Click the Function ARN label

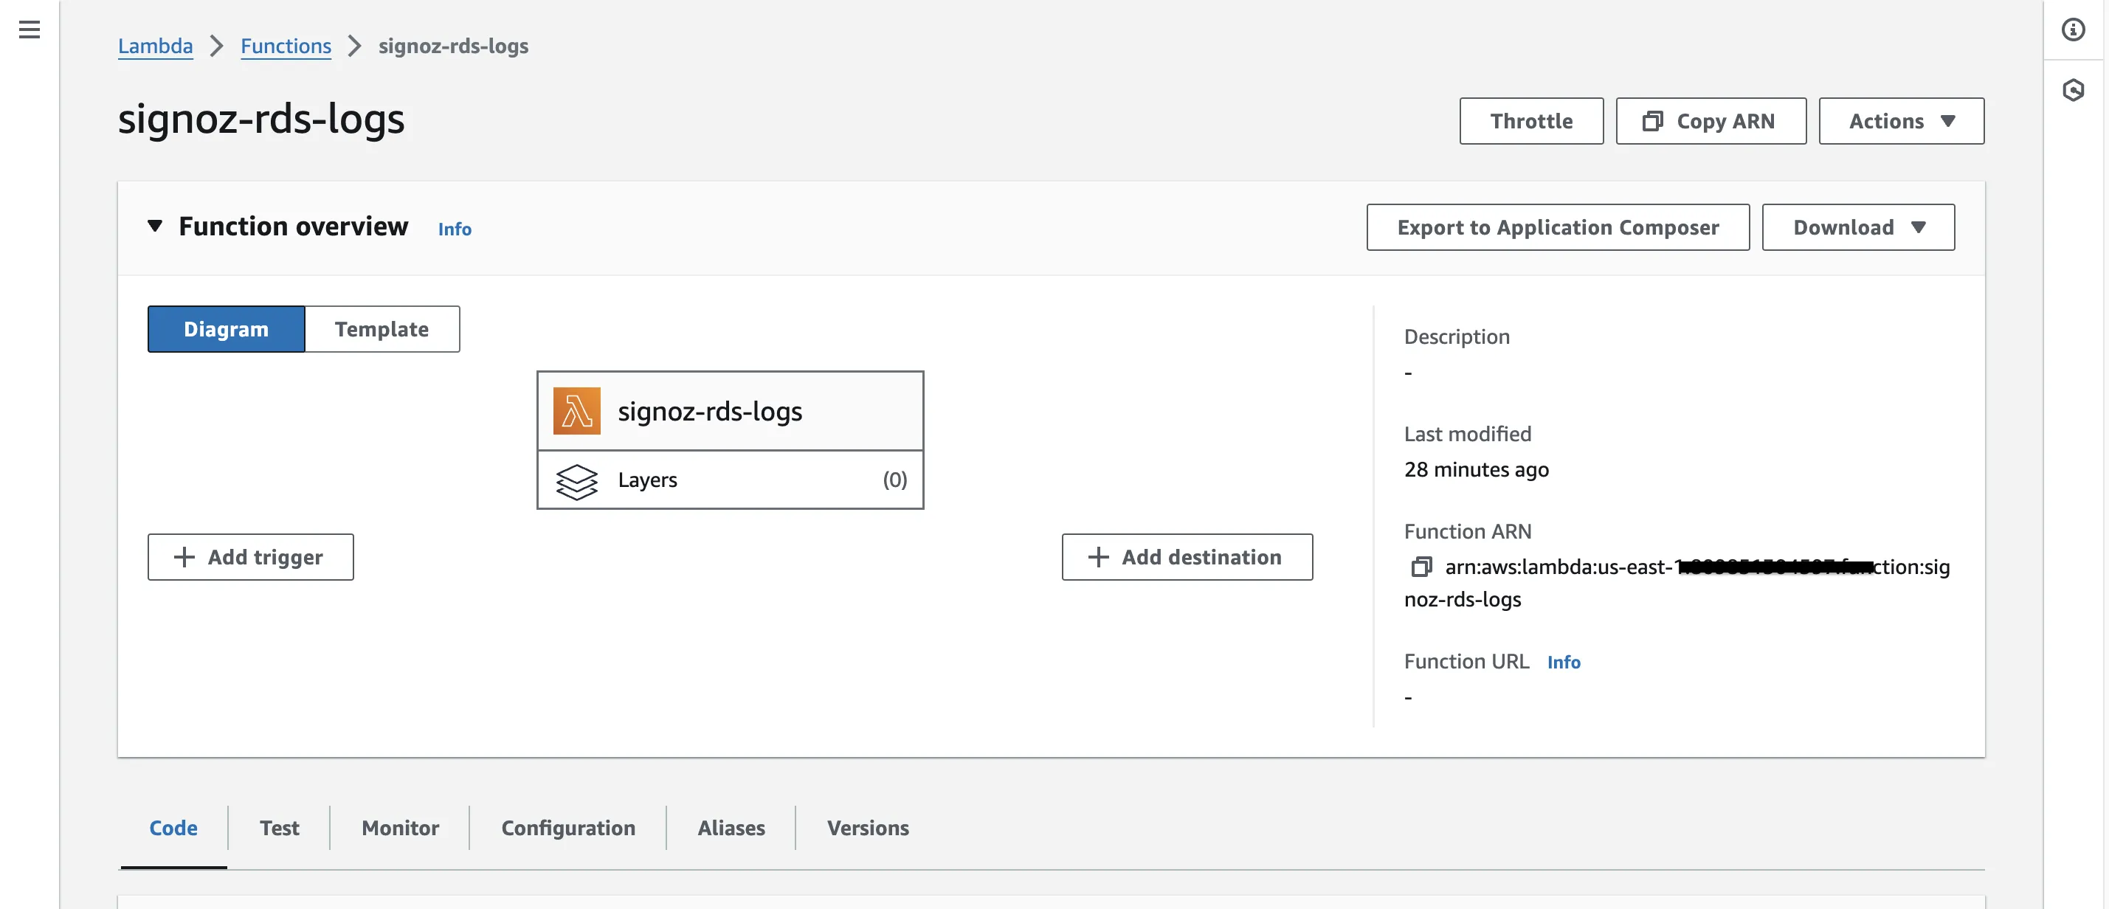point(1467,531)
